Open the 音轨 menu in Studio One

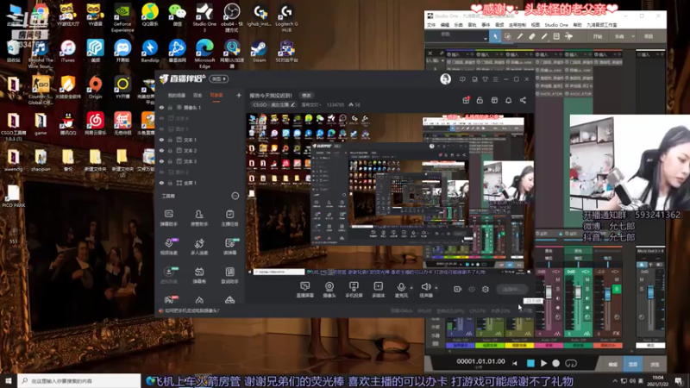[x=472, y=25]
